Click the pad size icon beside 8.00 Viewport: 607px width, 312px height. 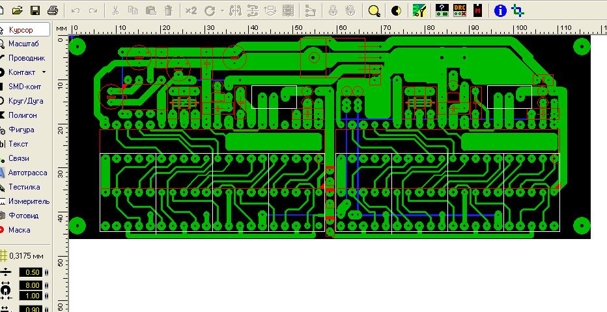pos(6,291)
